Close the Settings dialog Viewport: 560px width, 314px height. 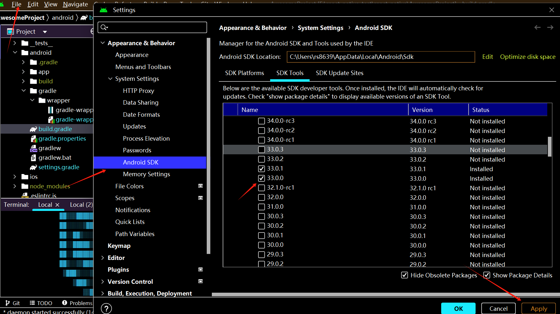tap(552, 10)
